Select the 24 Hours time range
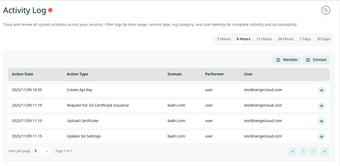340x166 pixels. tap(285, 39)
